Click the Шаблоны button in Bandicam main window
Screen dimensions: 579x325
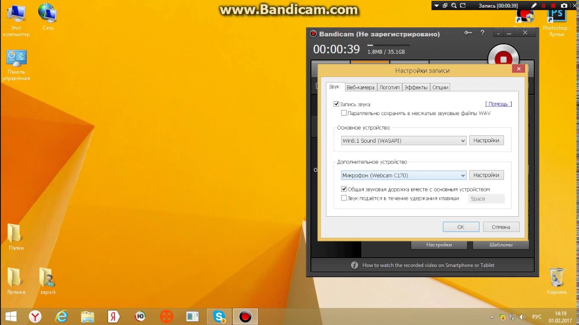(501, 245)
